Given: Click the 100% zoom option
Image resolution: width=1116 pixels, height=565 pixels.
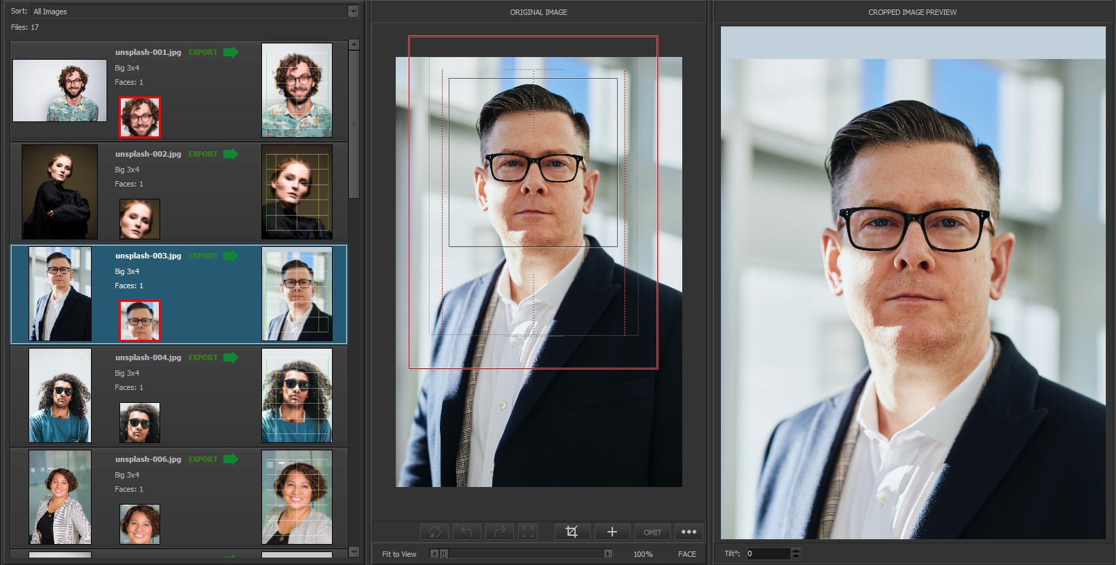Looking at the screenshot, I should click(x=643, y=554).
